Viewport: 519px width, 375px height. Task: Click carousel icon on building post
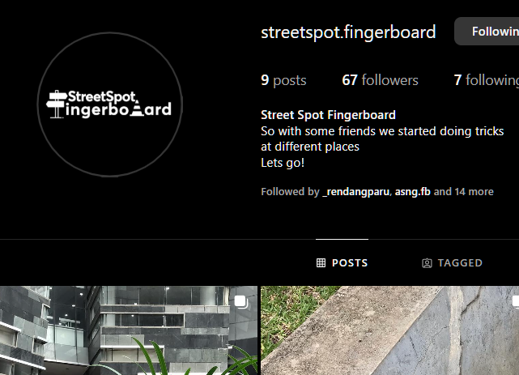(x=241, y=302)
